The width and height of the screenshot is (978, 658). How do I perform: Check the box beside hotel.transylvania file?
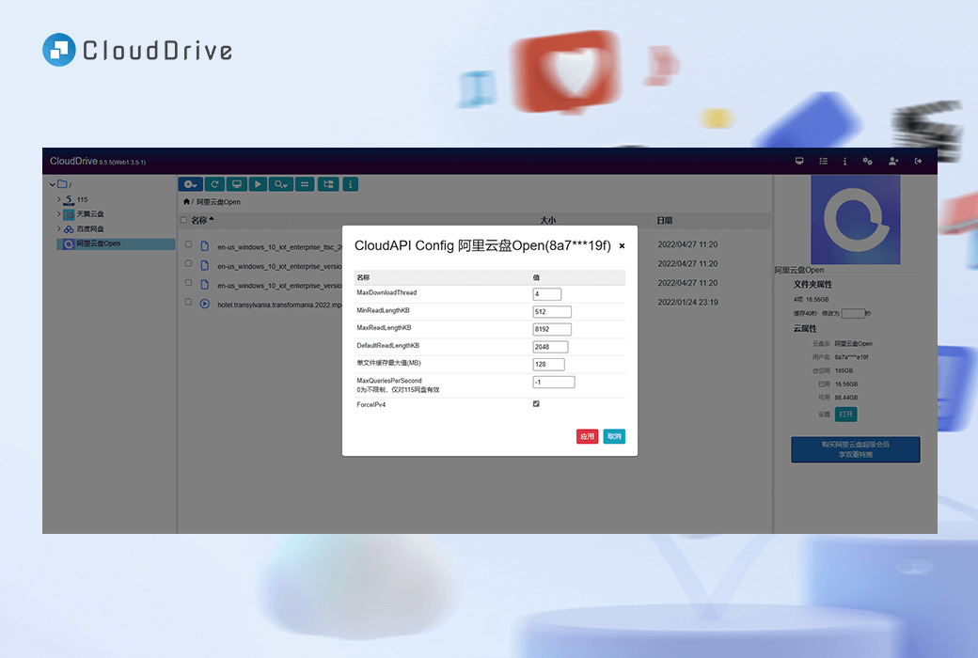tap(188, 303)
